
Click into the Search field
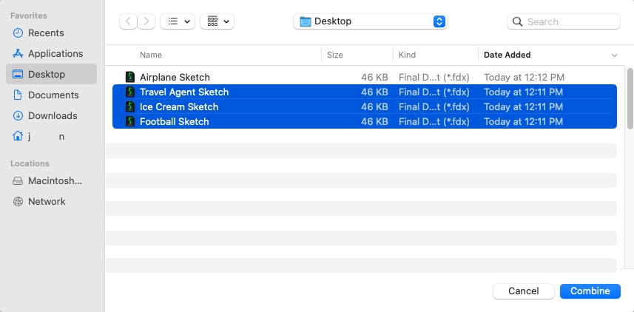pos(563,21)
